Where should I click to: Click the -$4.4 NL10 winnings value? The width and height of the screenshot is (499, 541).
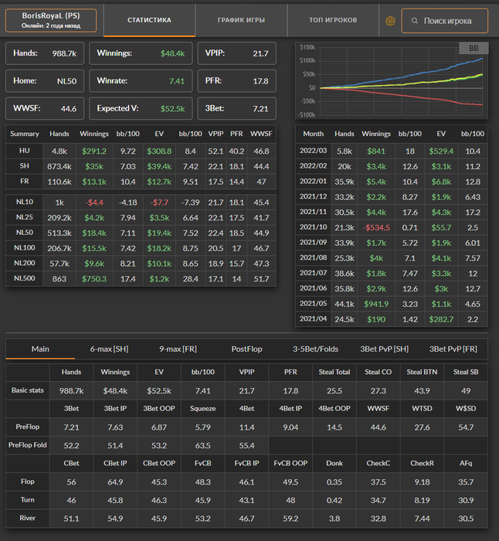(94, 202)
